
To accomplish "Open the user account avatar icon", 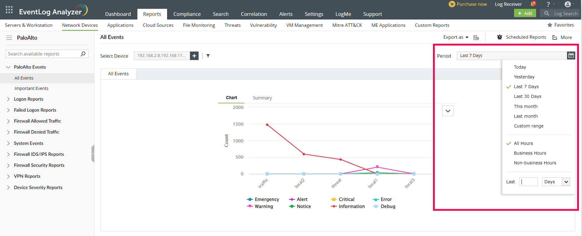I will (568, 4).
